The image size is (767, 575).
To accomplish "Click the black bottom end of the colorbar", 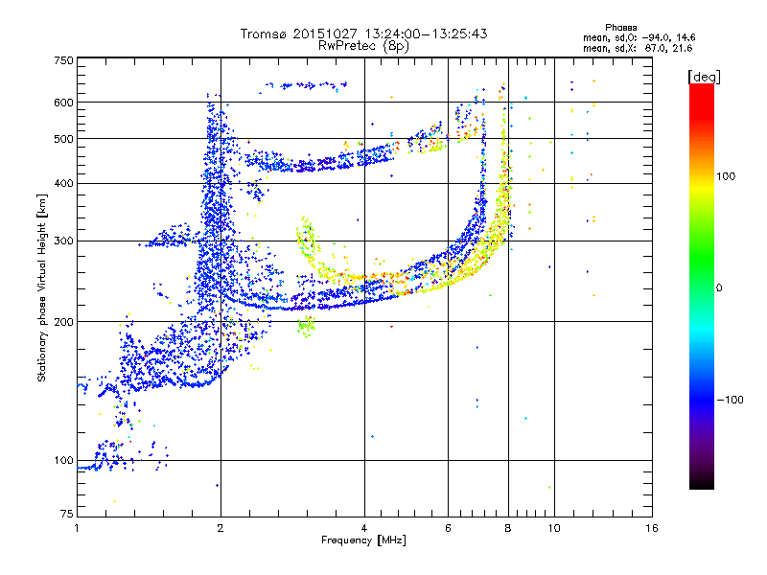I will coord(702,482).
